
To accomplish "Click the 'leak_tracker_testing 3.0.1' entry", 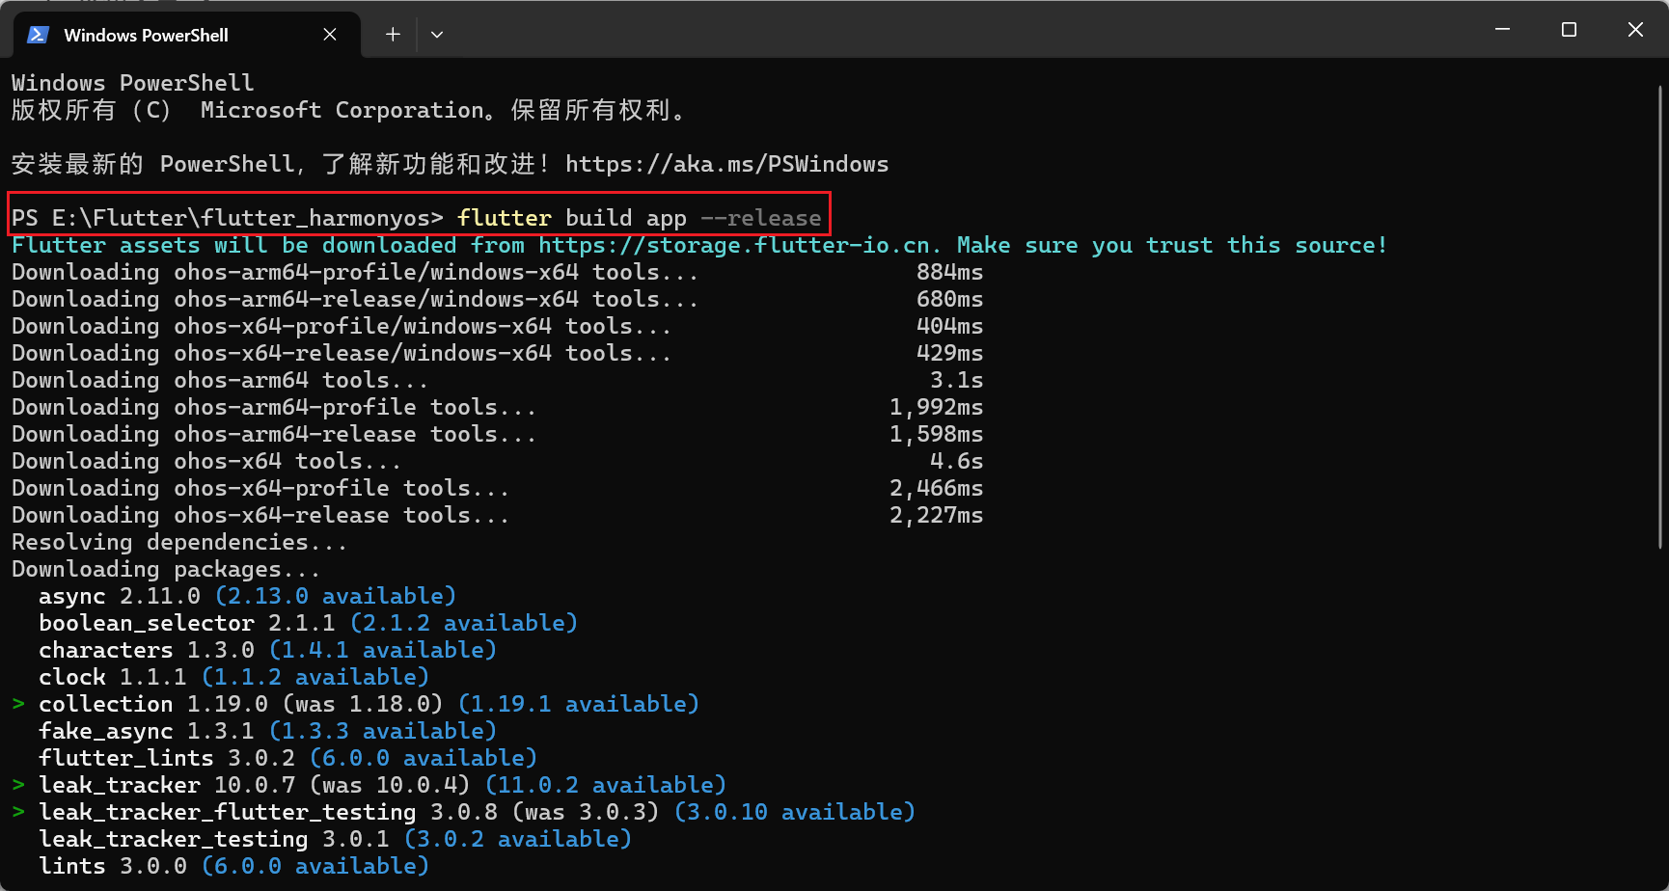I will point(214,839).
